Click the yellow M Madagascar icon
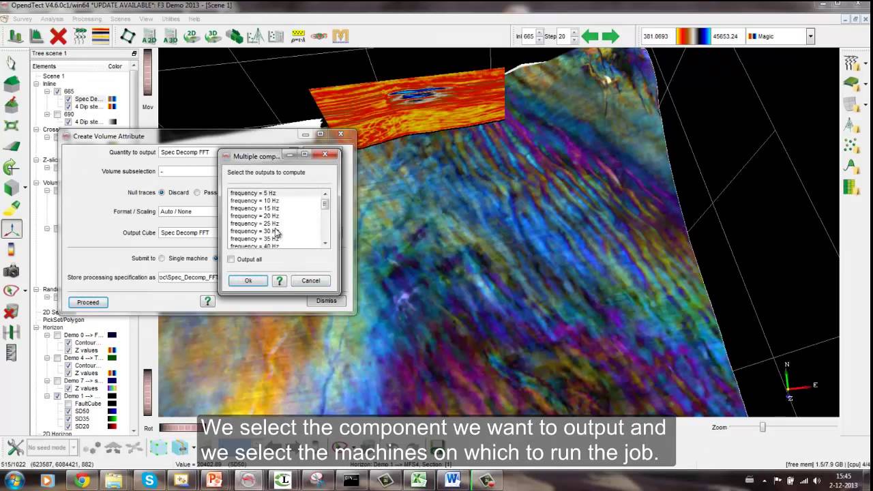Screen dimensions: 873x491 pyautogui.click(x=340, y=36)
